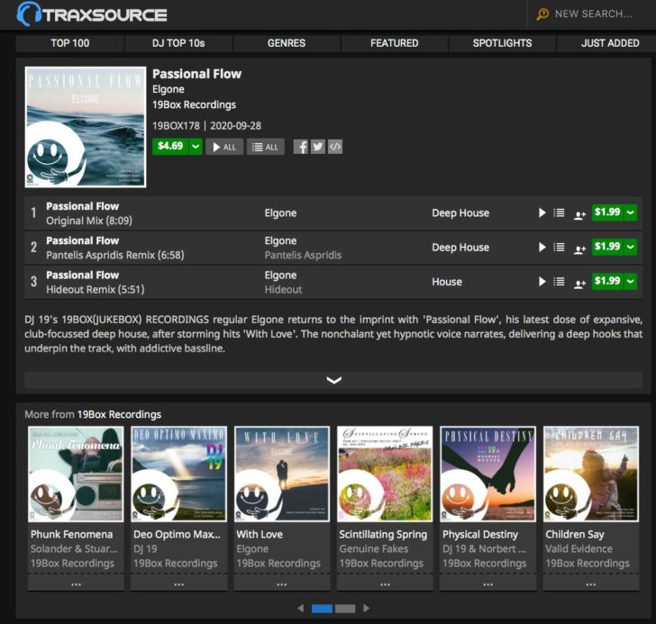This screenshot has width=656, height=624.
Task: Open the TOP 100 tab
Action: coord(70,43)
